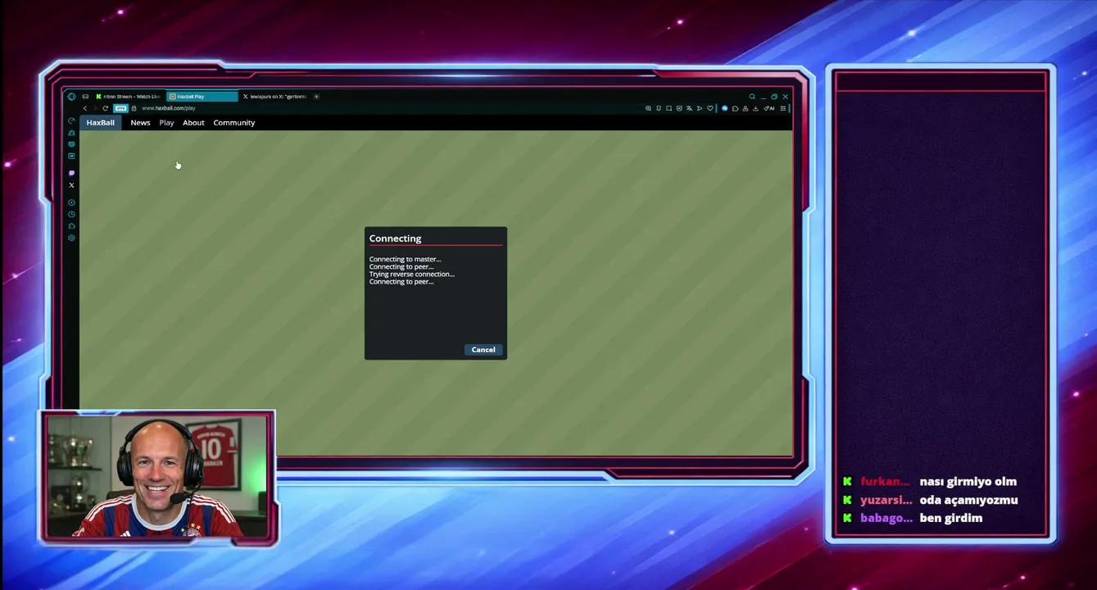Click chat message 'oda açamıyozmu'
This screenshot has width=1097, height=590.
(x=968, y=500)
